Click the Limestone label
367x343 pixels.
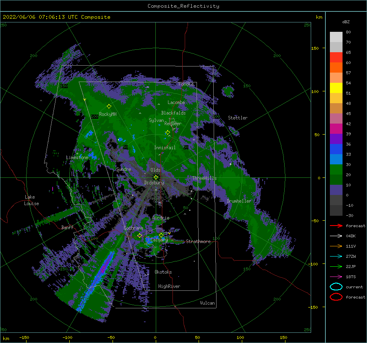pos(77,157)
